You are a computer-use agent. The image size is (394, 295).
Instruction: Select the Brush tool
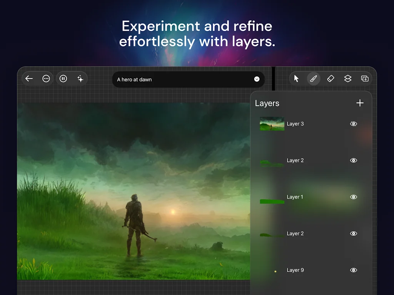point(313,78)
